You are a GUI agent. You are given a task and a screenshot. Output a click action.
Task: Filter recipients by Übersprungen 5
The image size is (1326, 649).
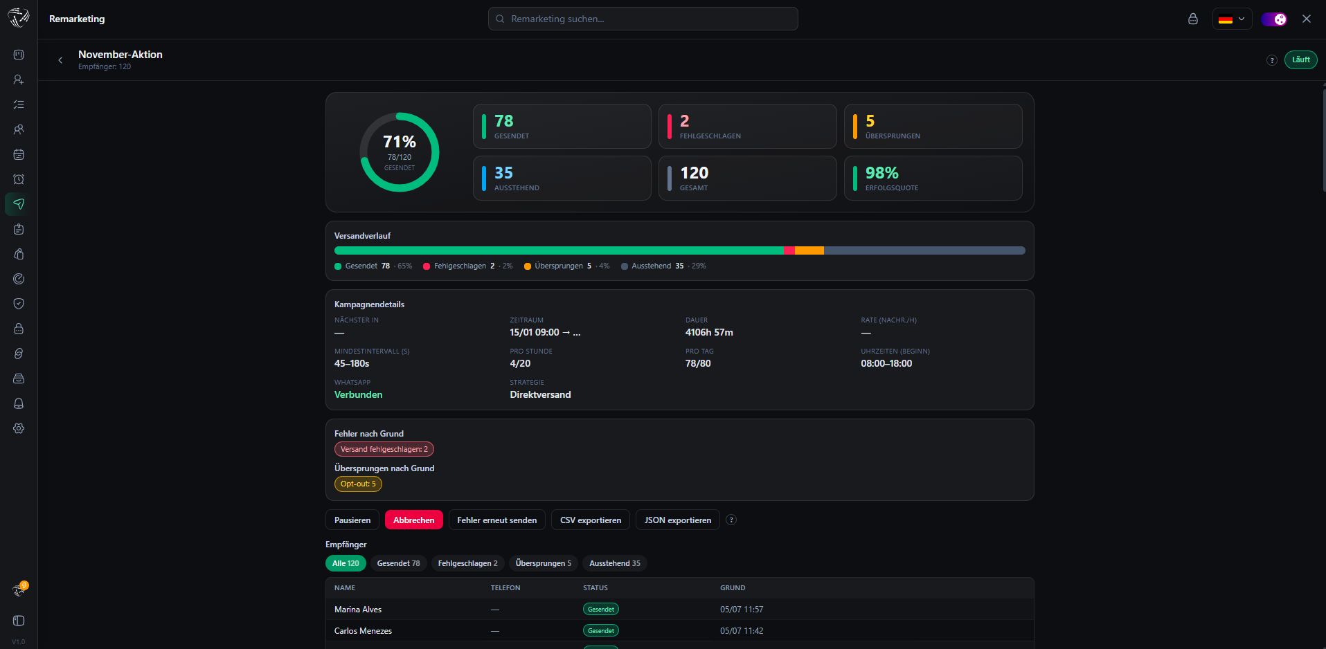[544, 563]
